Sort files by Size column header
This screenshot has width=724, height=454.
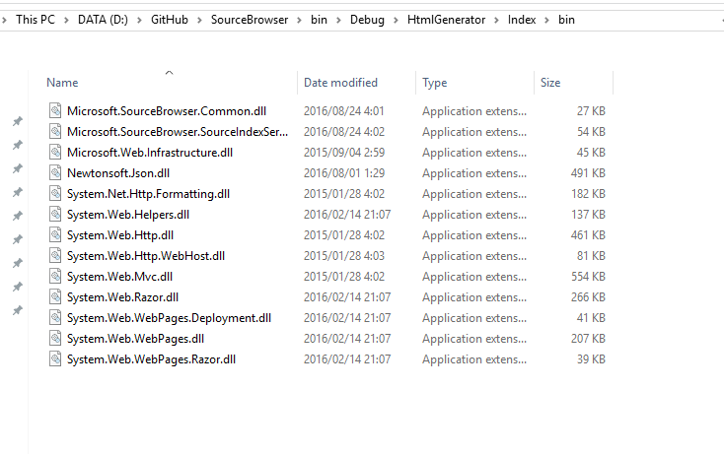click(x=550, y=83)
